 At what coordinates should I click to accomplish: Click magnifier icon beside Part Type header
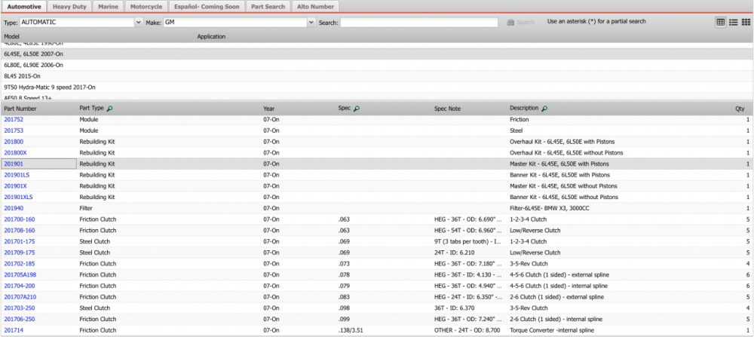point(111,109)
